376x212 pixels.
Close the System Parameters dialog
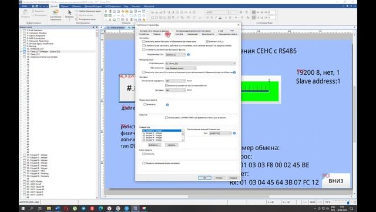click(x=238, y=25)
